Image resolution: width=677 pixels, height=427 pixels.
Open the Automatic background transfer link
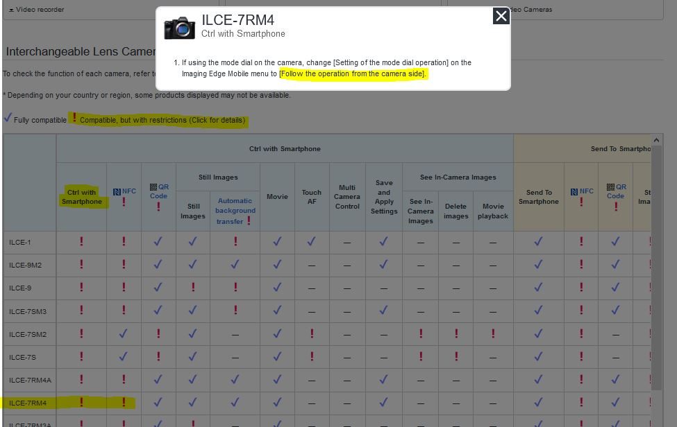[x=235, y=211]
